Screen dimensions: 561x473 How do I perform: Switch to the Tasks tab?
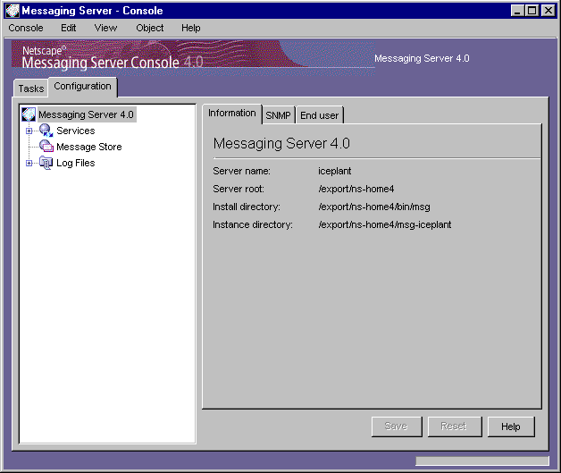[31, 89]
